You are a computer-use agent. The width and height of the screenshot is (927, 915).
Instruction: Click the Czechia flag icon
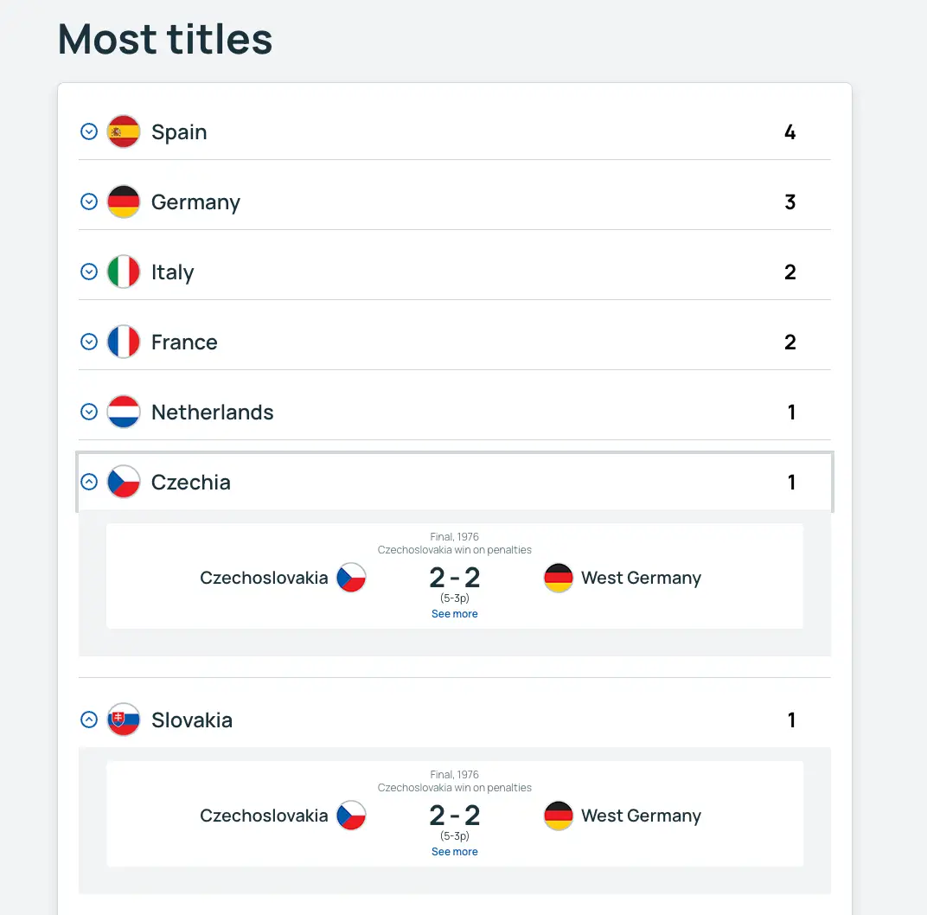point(124,482)
